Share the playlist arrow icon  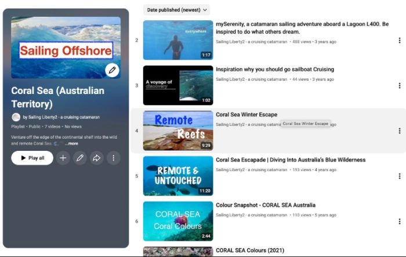coord(97,158)
